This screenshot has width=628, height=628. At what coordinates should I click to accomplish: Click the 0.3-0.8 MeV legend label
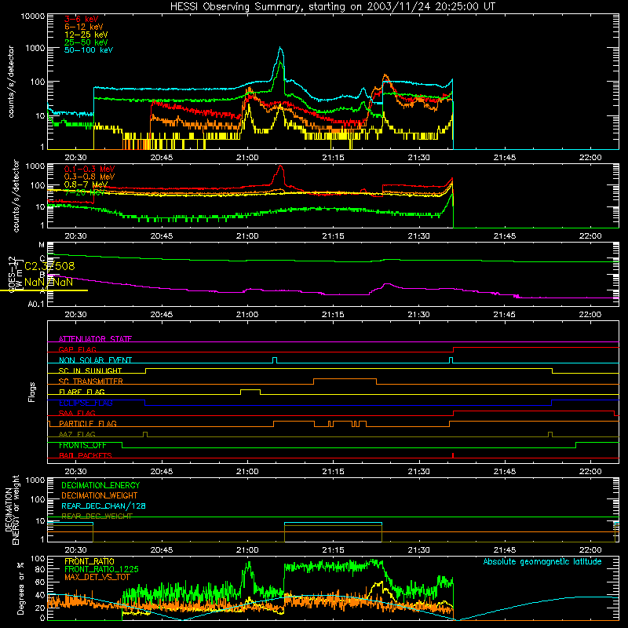click(x=89, y=177)
